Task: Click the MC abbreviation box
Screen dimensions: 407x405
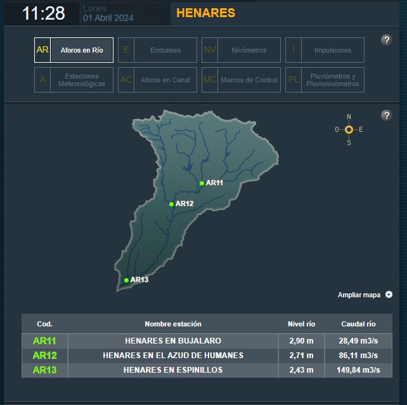Action: pos(210,80)
